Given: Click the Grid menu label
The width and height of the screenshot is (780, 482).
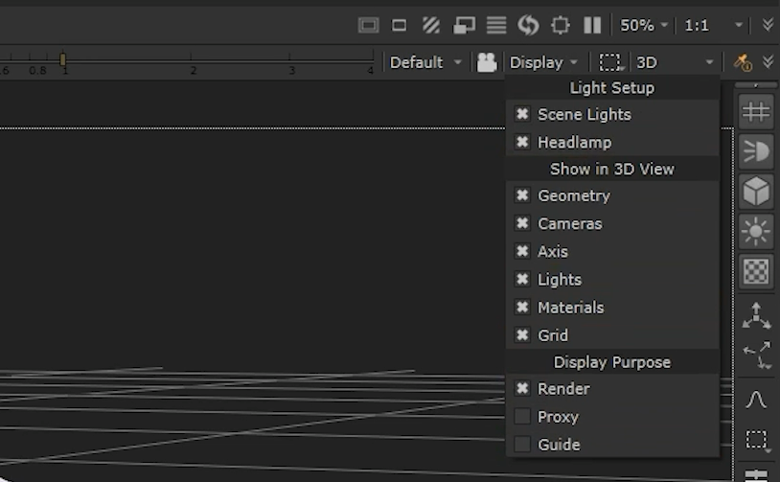Looking at the screenshot, I should [x=553, y=335].
